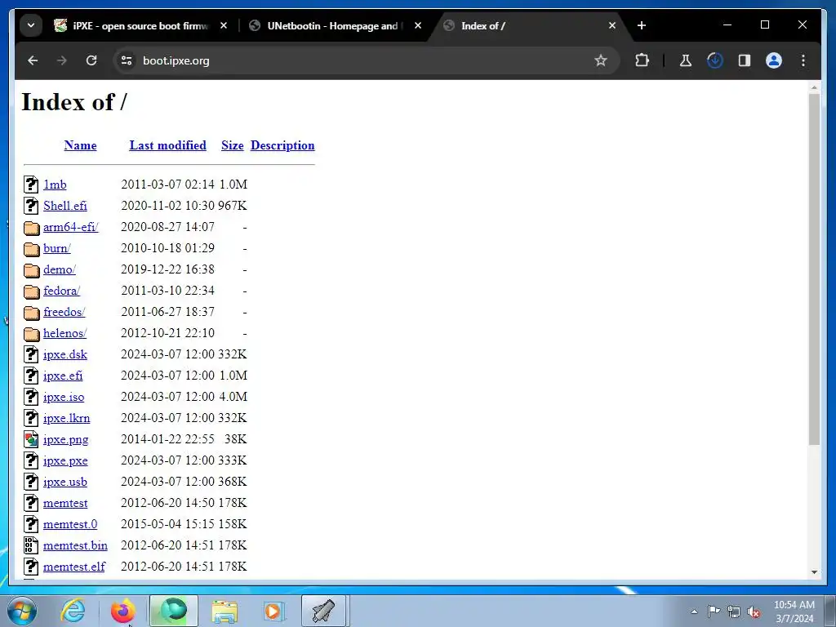Open the rocket app in the taskbar
This screenshot has height=627, width=836.
(x=323, y=611)
